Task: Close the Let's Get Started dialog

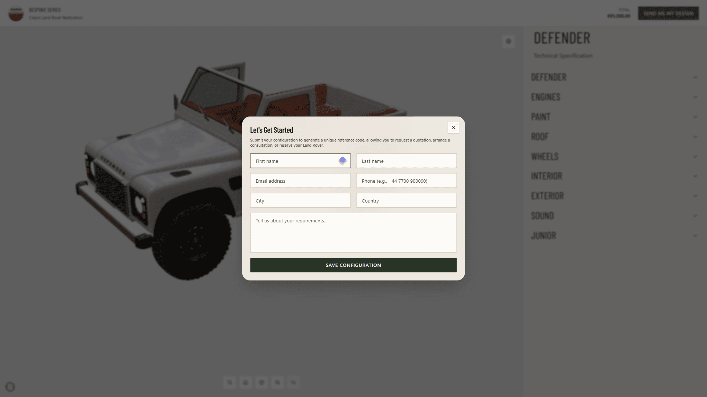Action: click(453, 128)
